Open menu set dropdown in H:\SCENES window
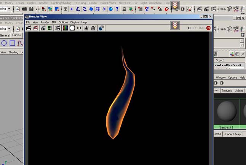This screenshot has height=165, width=246. pos(9,29)
